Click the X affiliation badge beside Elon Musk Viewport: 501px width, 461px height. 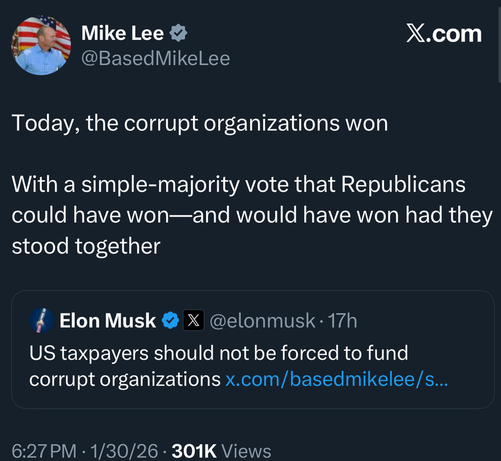pyautogui.click(x=192, y=321)
